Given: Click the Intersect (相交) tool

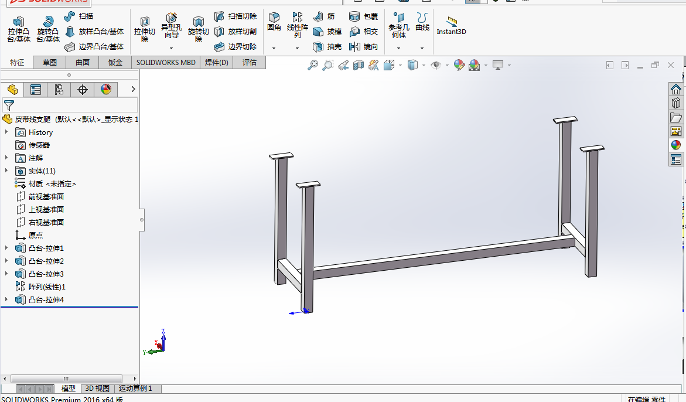Looking at the screenshot, I should point(364,32).
